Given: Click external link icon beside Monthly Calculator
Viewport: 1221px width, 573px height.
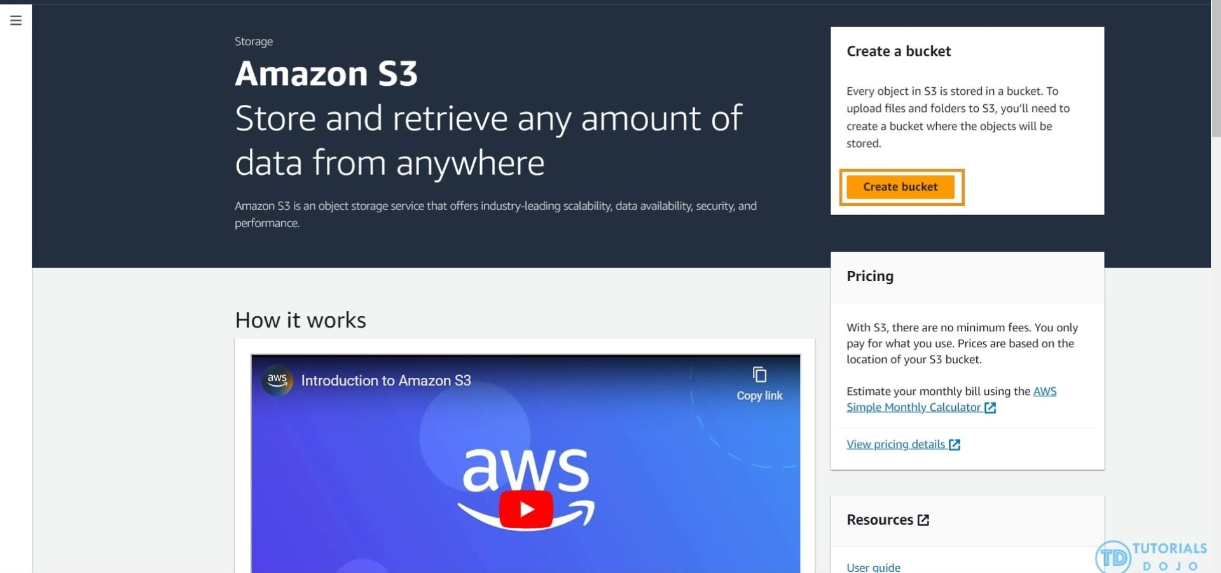Looking at the screenshot, I should coord(990,408).
